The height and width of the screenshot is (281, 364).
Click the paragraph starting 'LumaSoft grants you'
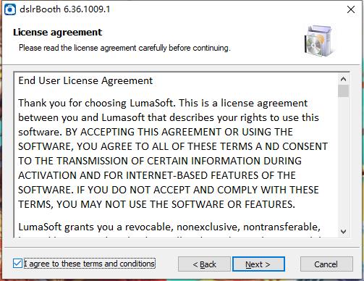point(169,227)
